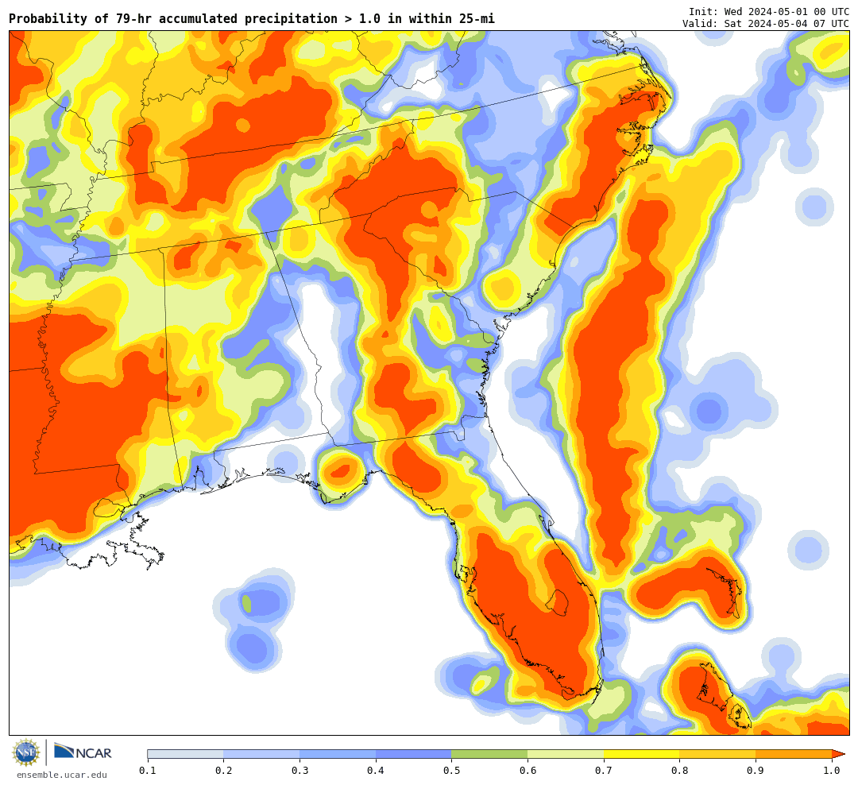The image size is (858, 785).
Task: Click the colorbar label 0.5
Action: (x=451, y=771)
